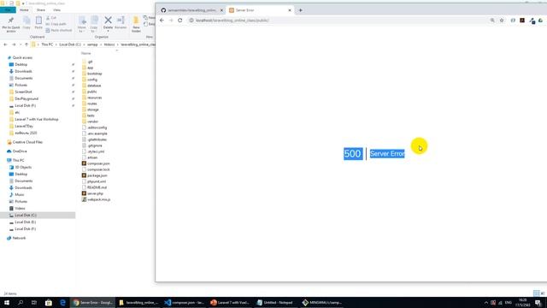
Task: Click the highlighted 500 error code
Action: 353,154
